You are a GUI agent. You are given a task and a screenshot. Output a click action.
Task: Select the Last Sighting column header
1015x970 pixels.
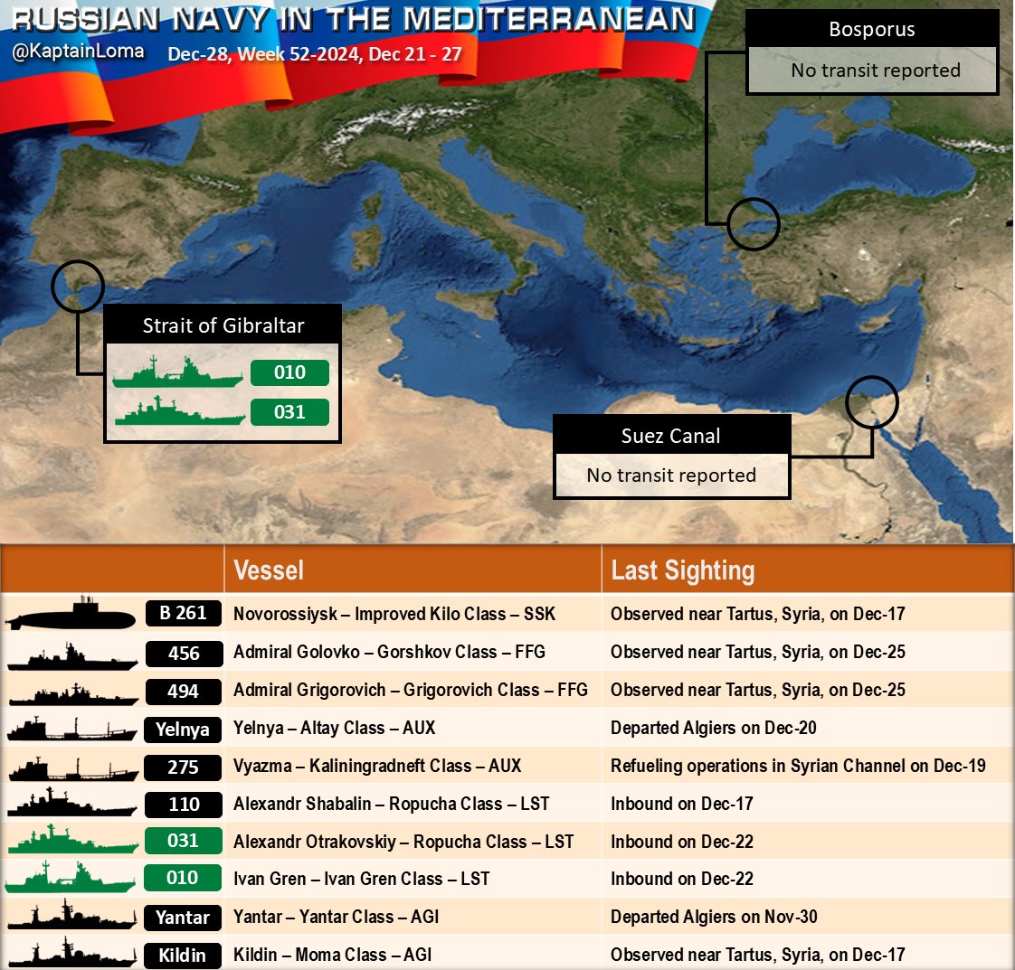(683, 570)
